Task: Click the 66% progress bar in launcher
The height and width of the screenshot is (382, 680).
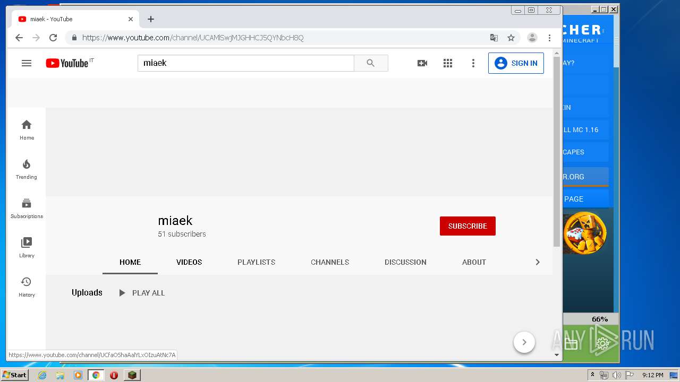Action: coord(590,319)
